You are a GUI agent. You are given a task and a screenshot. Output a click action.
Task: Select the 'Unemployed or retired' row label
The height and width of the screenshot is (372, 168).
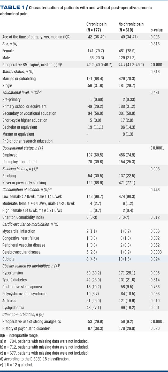point(20,162)
